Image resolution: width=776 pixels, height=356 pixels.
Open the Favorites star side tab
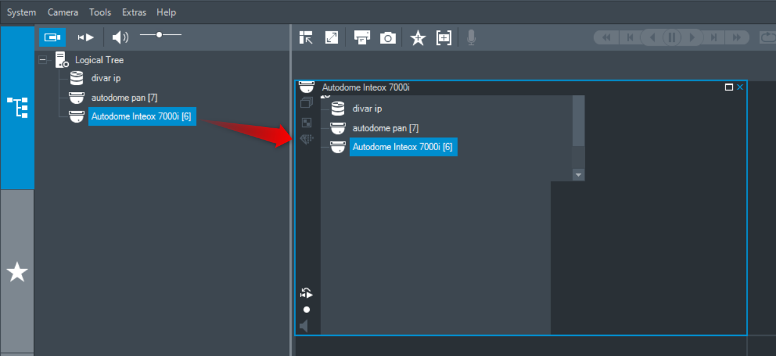click(x=17, y=272)
